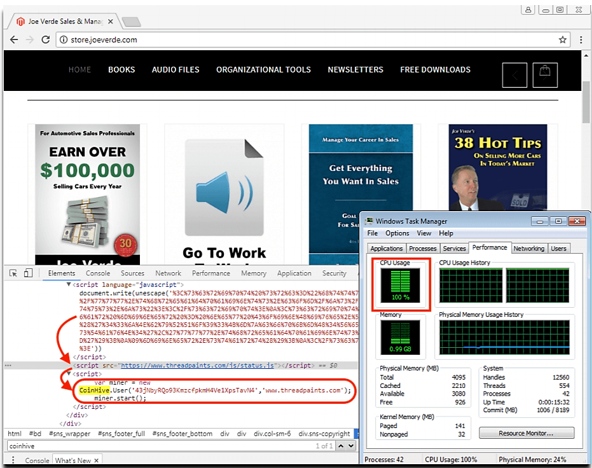Open the Task Manager Help menu
The width and height of the screenshot is (592, 468).
pyautogui.click(x=446, y=233)
